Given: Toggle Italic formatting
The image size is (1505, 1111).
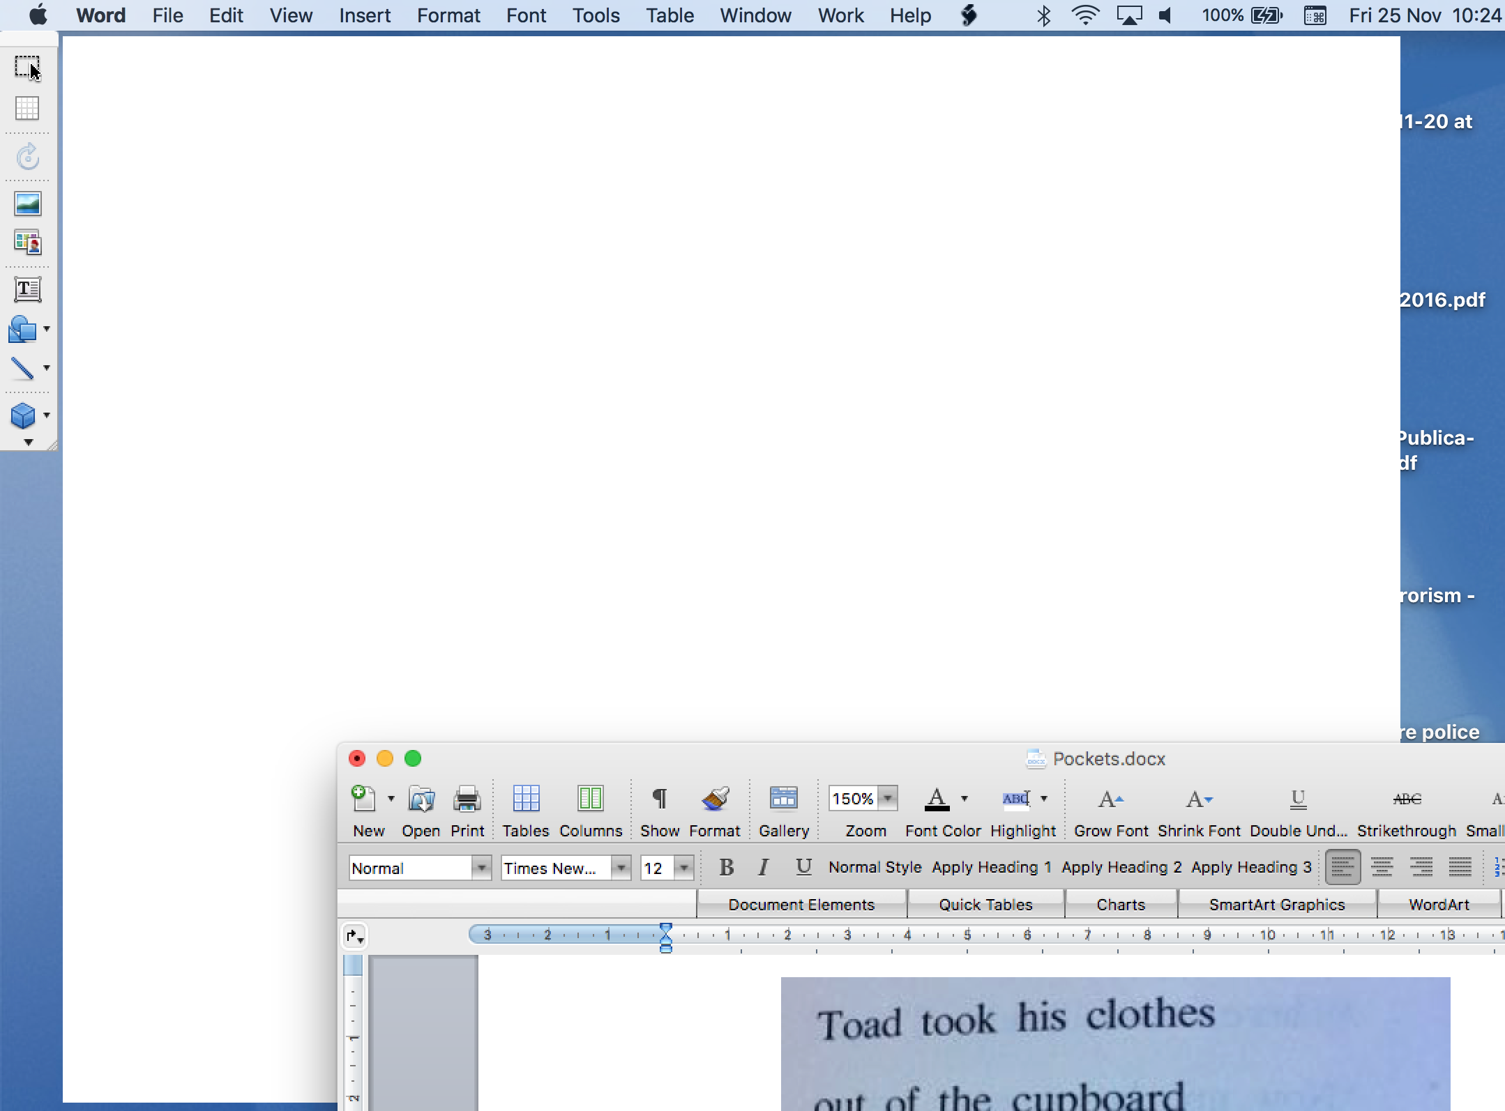Looking at the screenshot, I should tap(764, 867).
